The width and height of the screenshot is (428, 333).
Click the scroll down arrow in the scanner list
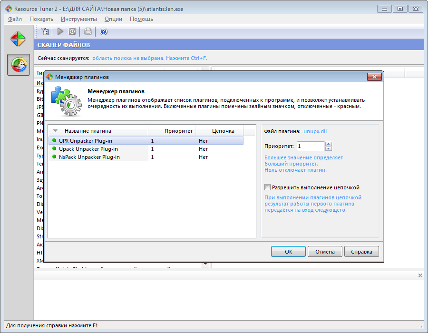[x=205, y=264]
